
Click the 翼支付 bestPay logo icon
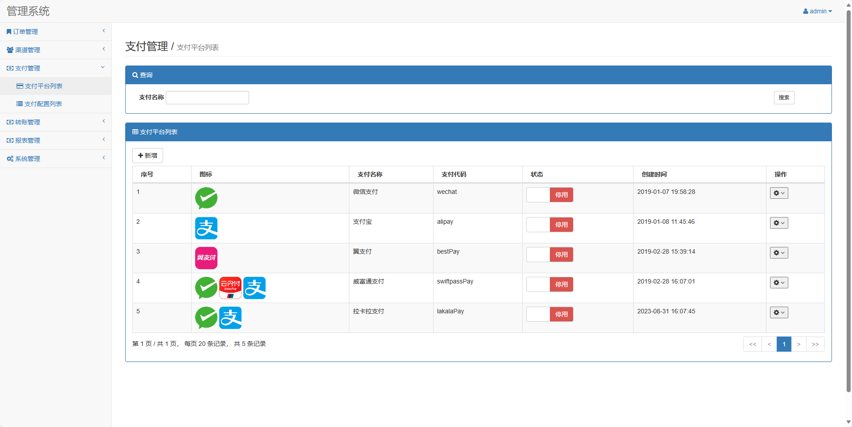pyautogui.click(x=206, y=258)
